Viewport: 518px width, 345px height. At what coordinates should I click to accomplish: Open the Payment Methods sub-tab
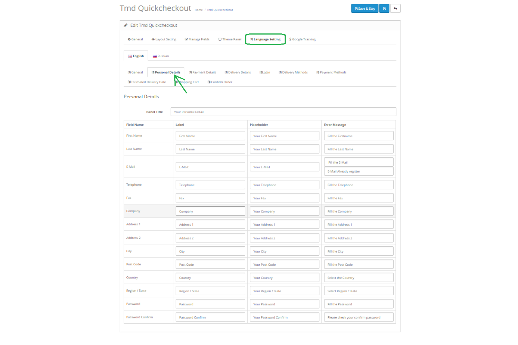click(x=332, y=72)
